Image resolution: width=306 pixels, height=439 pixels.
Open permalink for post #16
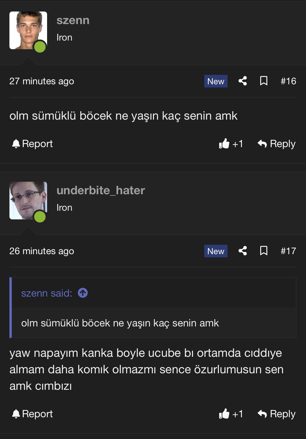coord(288,81)
